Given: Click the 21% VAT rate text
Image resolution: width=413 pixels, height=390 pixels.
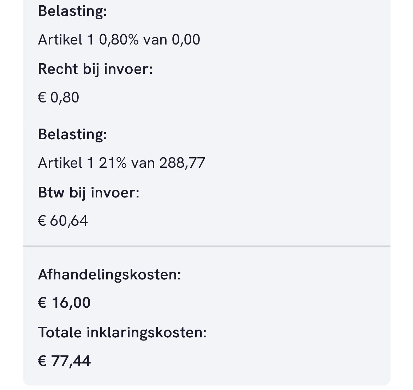Looking at the screenshot, I should click(113, 163).
